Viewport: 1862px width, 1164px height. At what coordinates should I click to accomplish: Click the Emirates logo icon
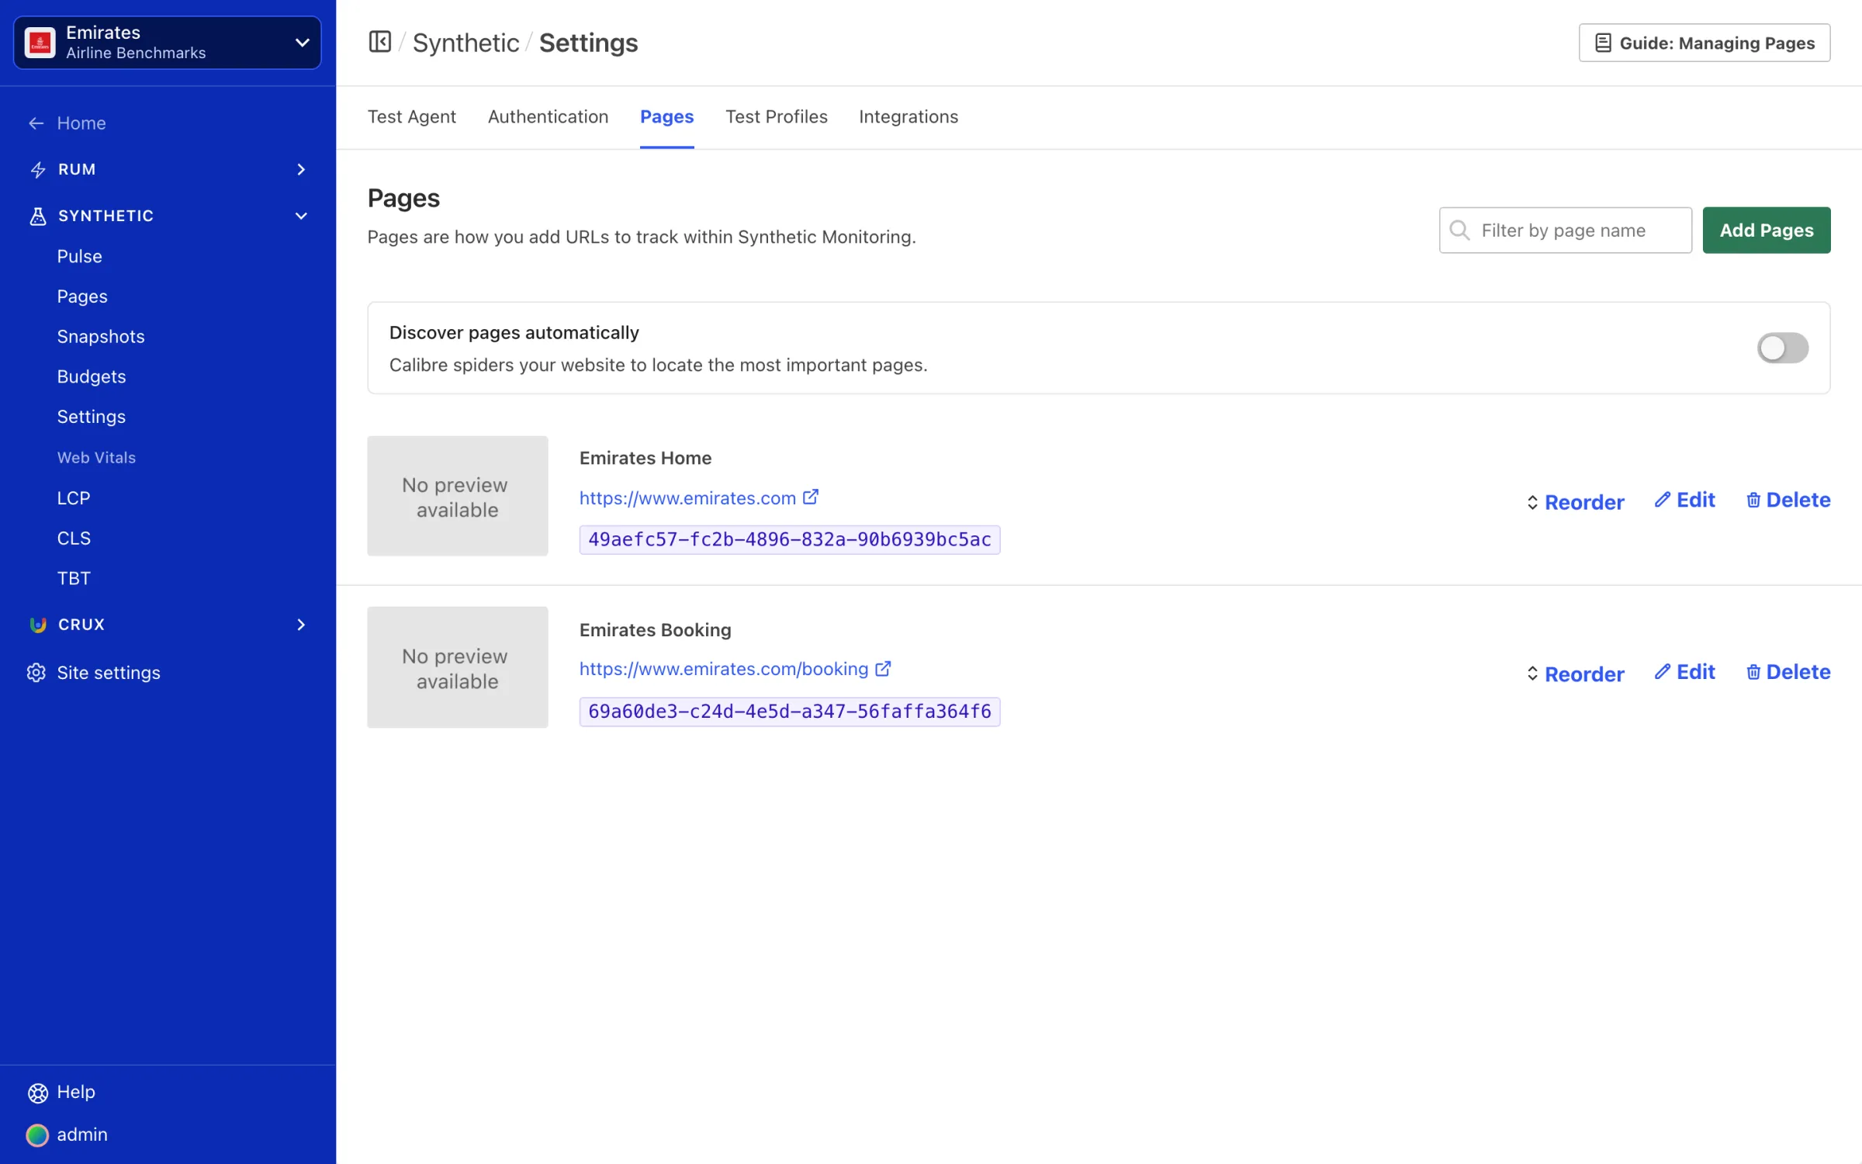click(40, 43)
